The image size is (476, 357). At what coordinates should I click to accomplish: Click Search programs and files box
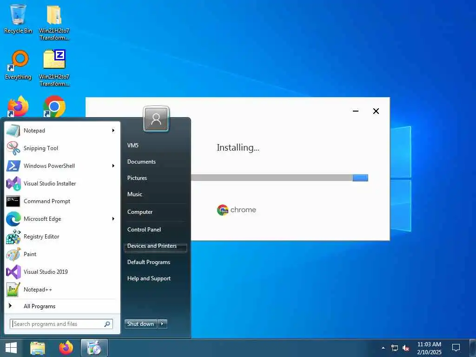click(61, 324)
